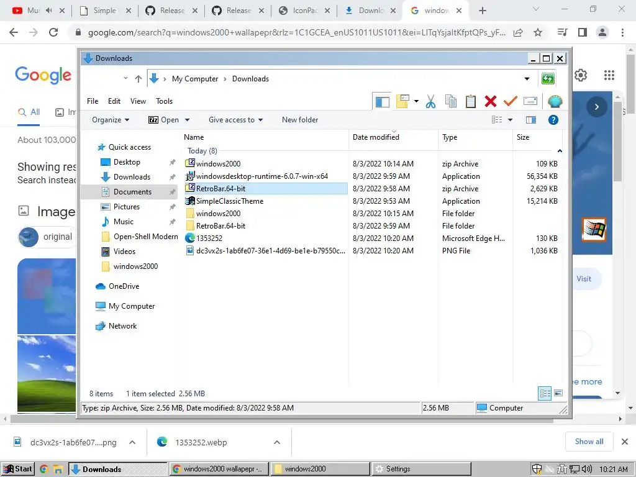Screen dimensions: 636x477
Task: Open Videos in the navigation pane
Action: tap(124, 252)
